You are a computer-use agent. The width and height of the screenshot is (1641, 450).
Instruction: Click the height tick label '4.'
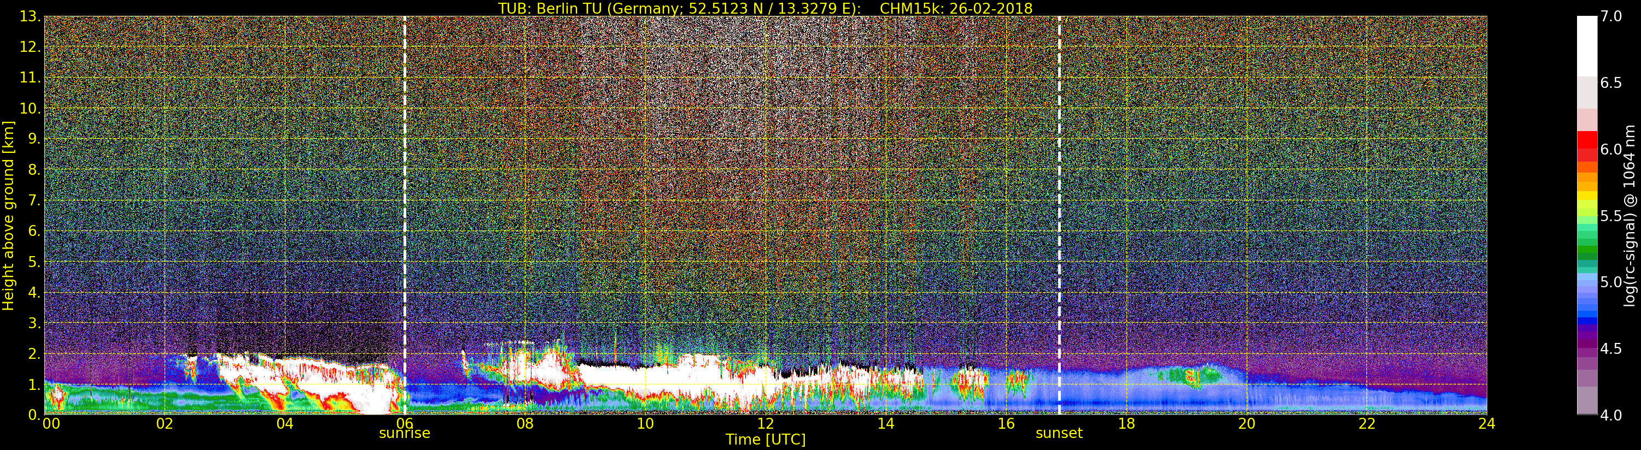pyautogui.click(x=34, y=292)
